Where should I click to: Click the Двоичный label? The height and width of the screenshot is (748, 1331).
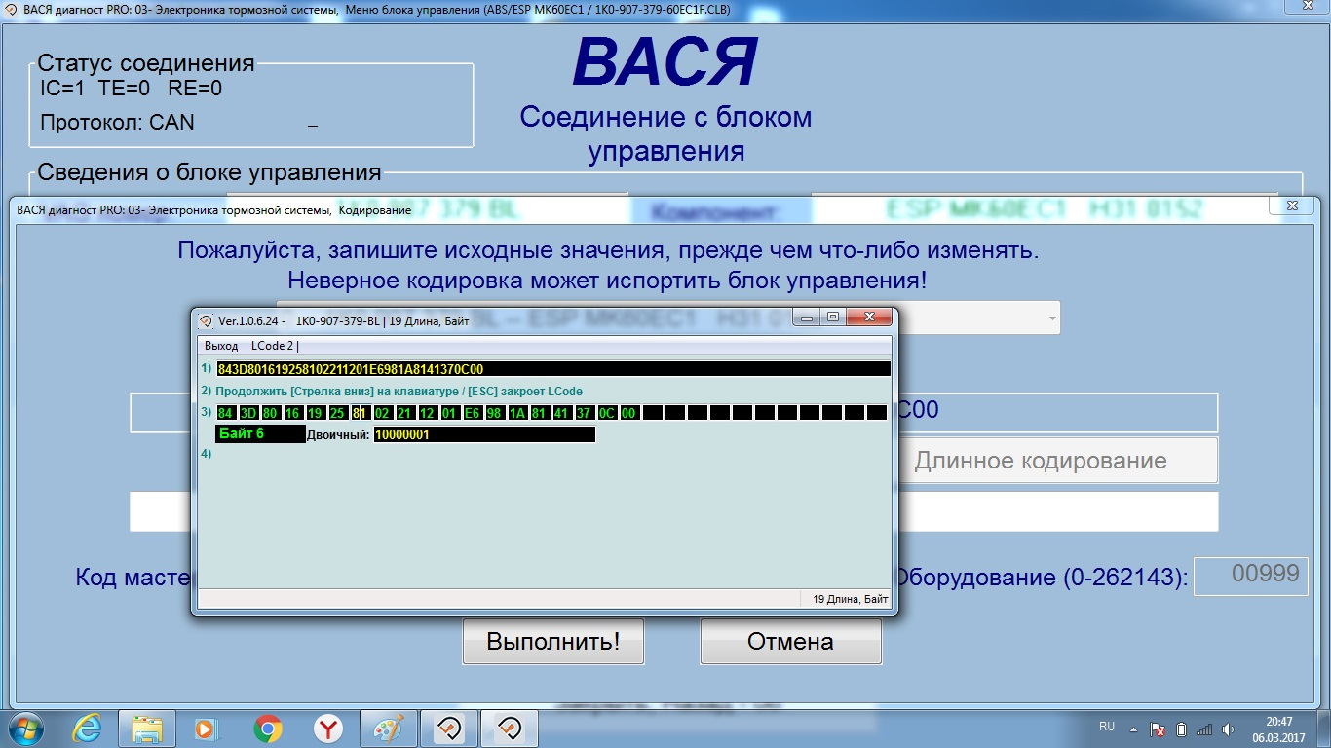tap(338, 434)
